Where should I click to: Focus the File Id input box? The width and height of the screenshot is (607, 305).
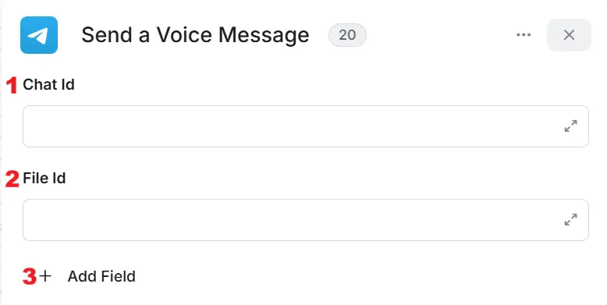306,220
